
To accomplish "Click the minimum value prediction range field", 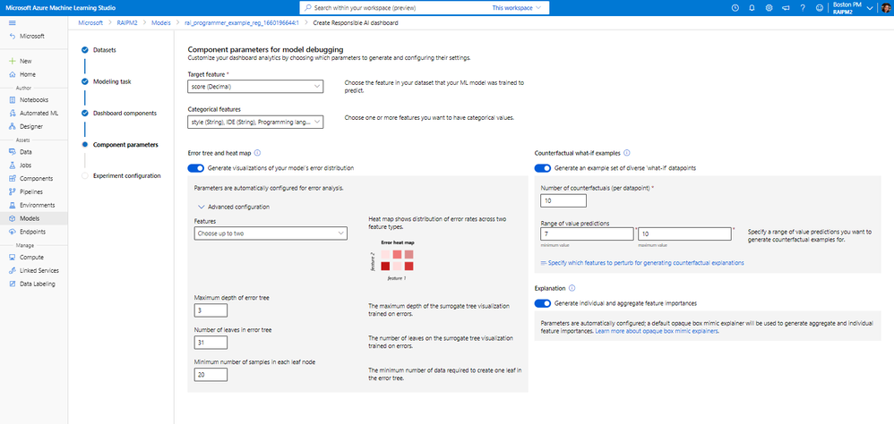I will (x=588, y=233).
